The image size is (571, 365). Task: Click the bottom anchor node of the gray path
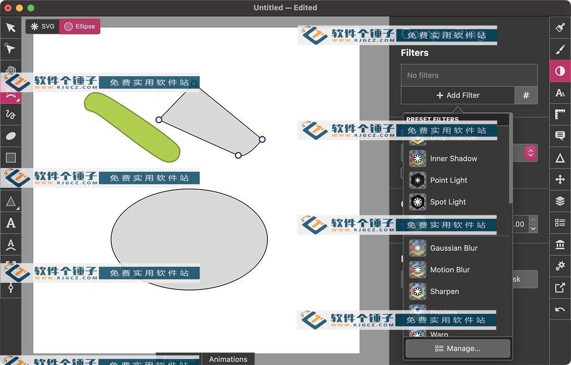tap(238, 155)
